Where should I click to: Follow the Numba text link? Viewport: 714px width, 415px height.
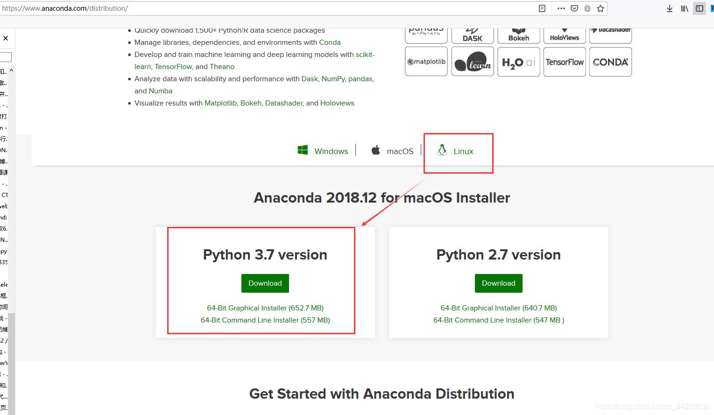[161, 91]
